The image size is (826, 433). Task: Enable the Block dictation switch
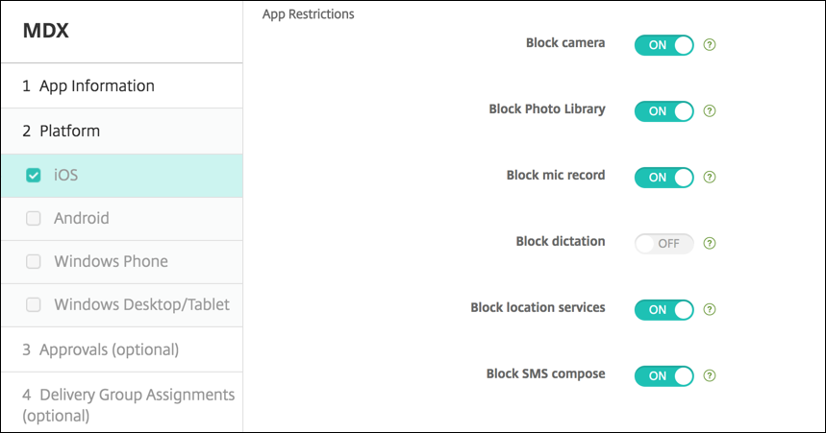[663, 243]
